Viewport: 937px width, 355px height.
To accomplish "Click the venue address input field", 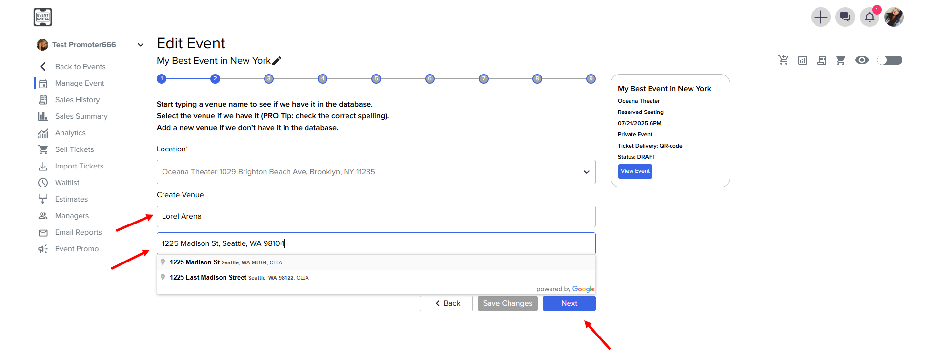I will pos(376,243).
